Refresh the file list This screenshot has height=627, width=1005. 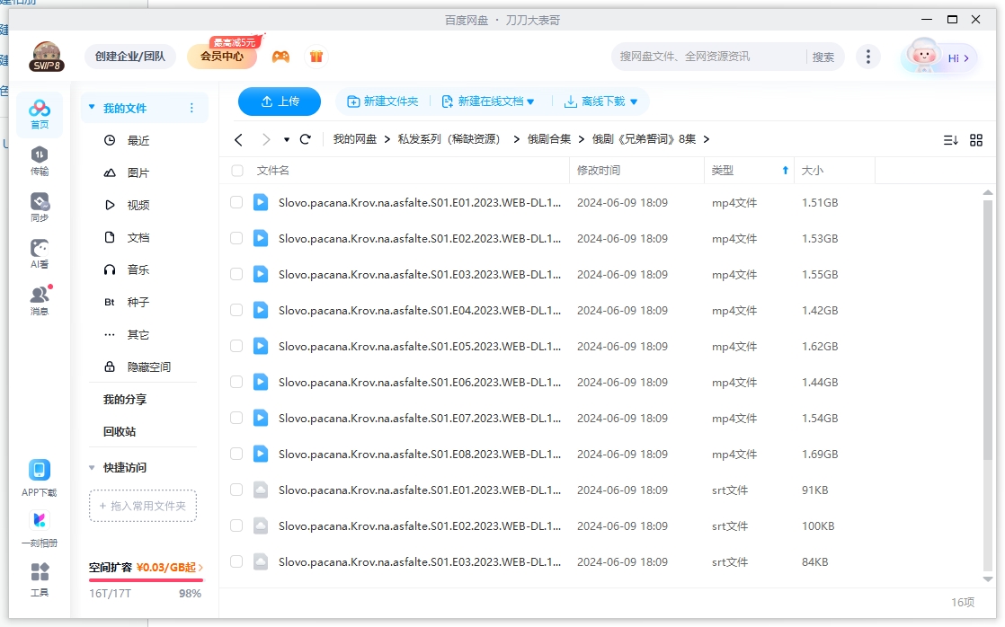[306, 139]
